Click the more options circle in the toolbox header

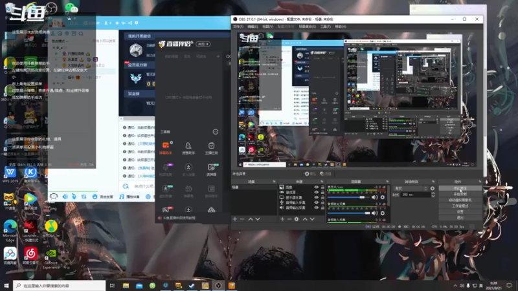point(216,132)
